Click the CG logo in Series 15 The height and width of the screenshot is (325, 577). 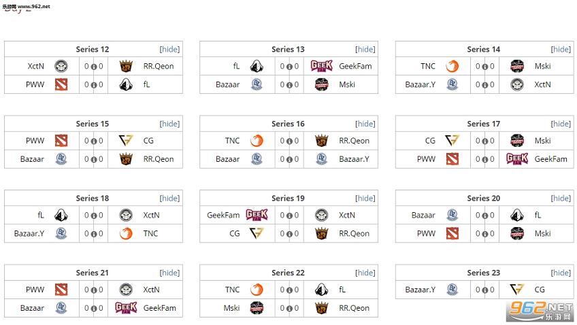click(126, 141)
